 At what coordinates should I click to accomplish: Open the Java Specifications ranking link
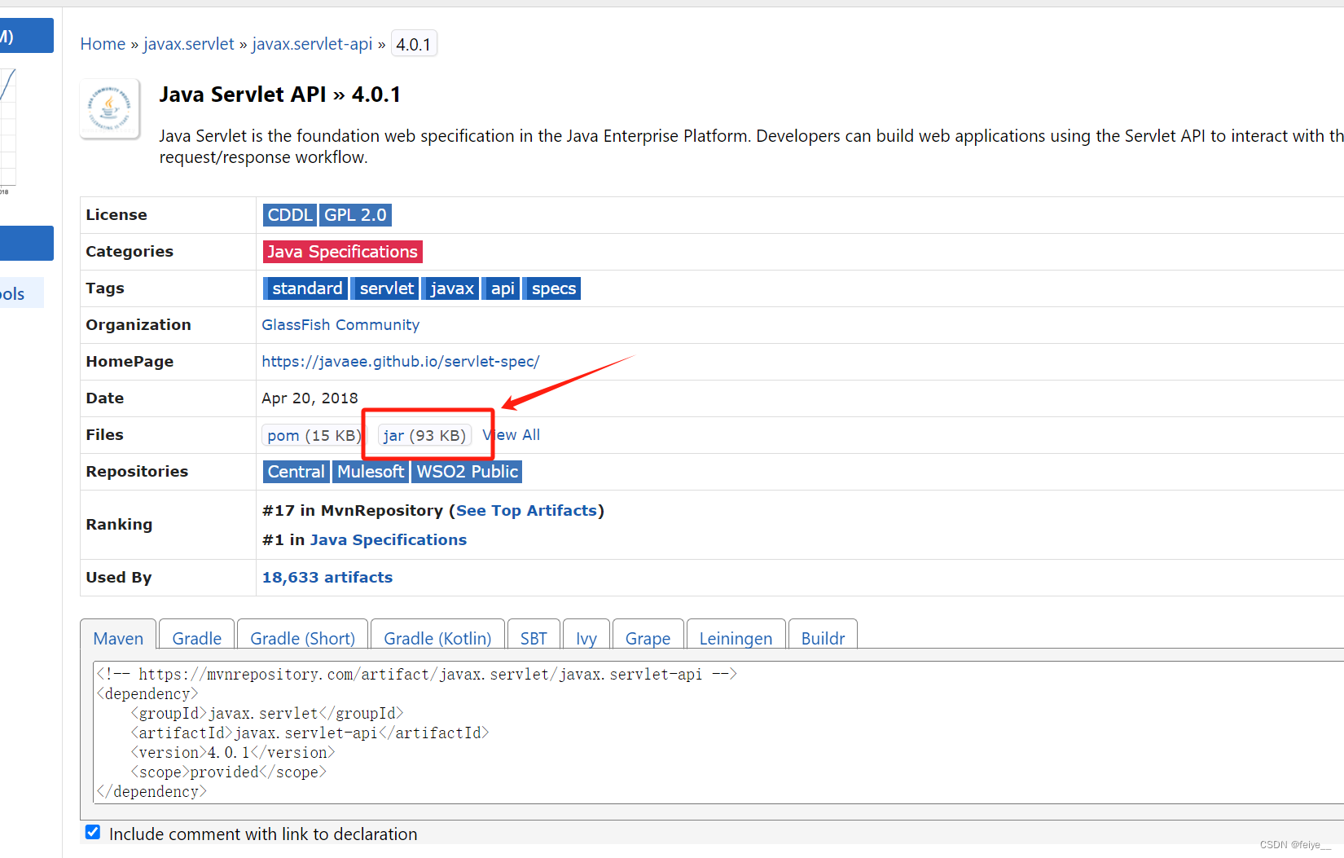389,540
